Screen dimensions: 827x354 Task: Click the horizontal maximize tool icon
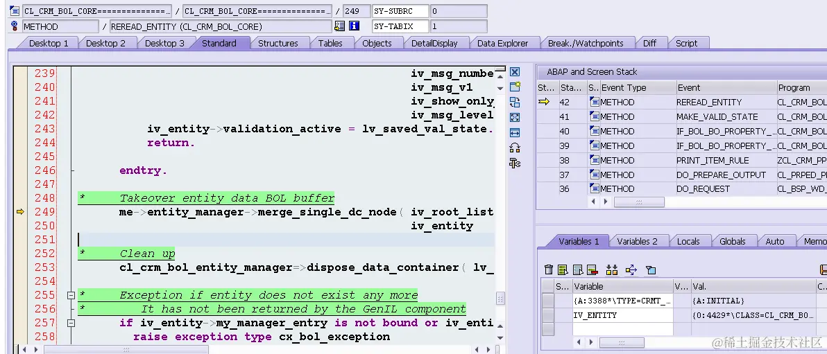[515, 133]
